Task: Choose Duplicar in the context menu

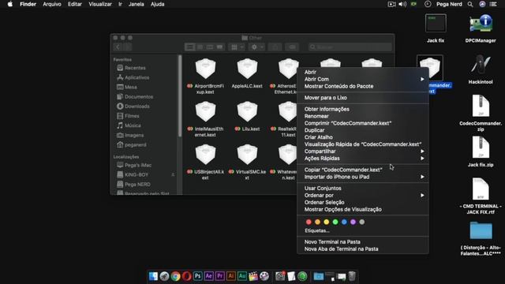Action: [x=363, y=130]
